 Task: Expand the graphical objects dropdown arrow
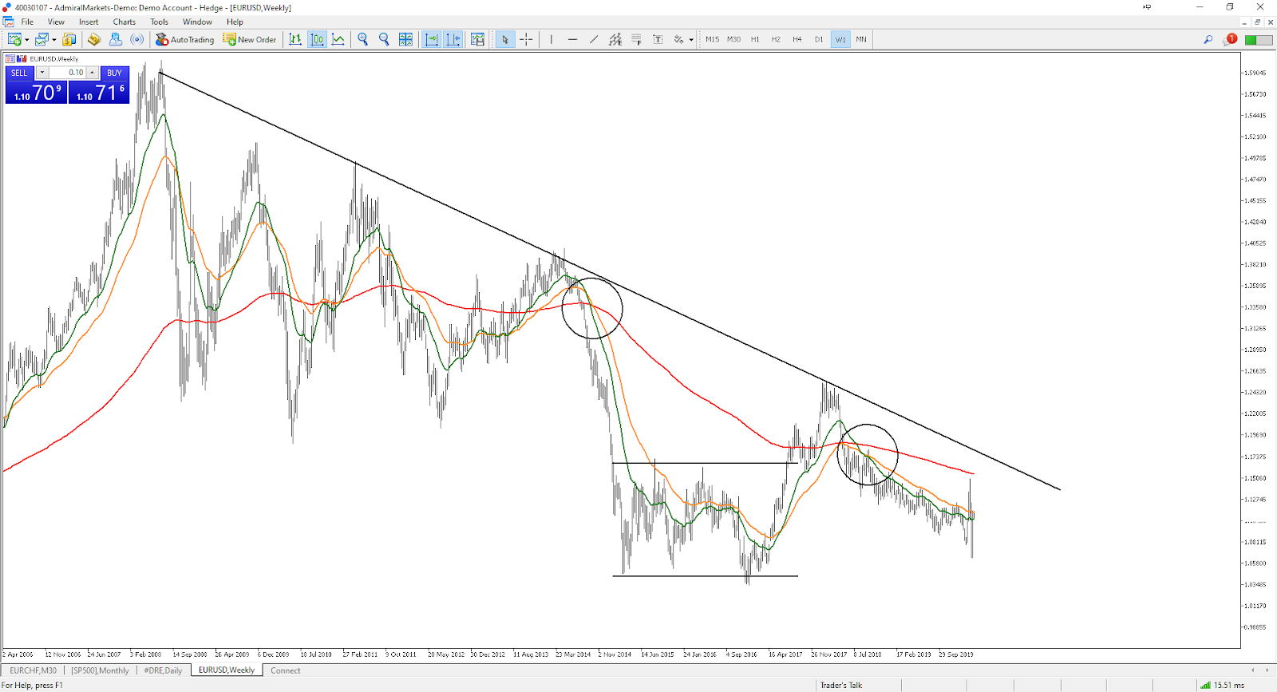691,39
